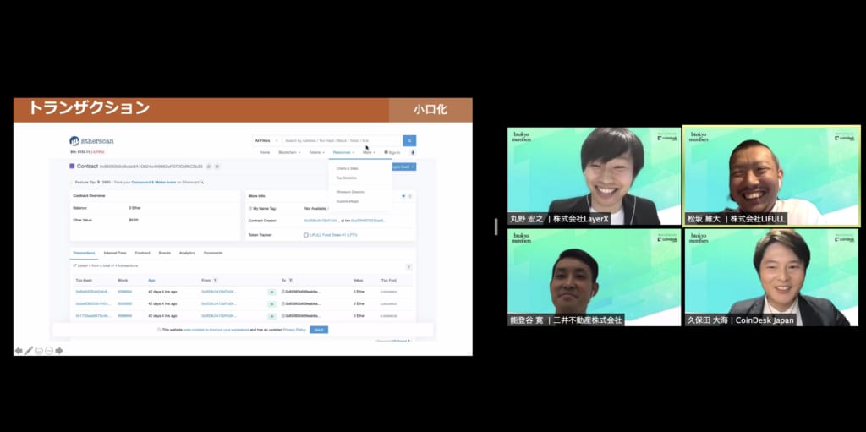The width and height of the screenshot is (866, 432).
Task: Click the 小口化 label on slide header
Action: [430, 110]
